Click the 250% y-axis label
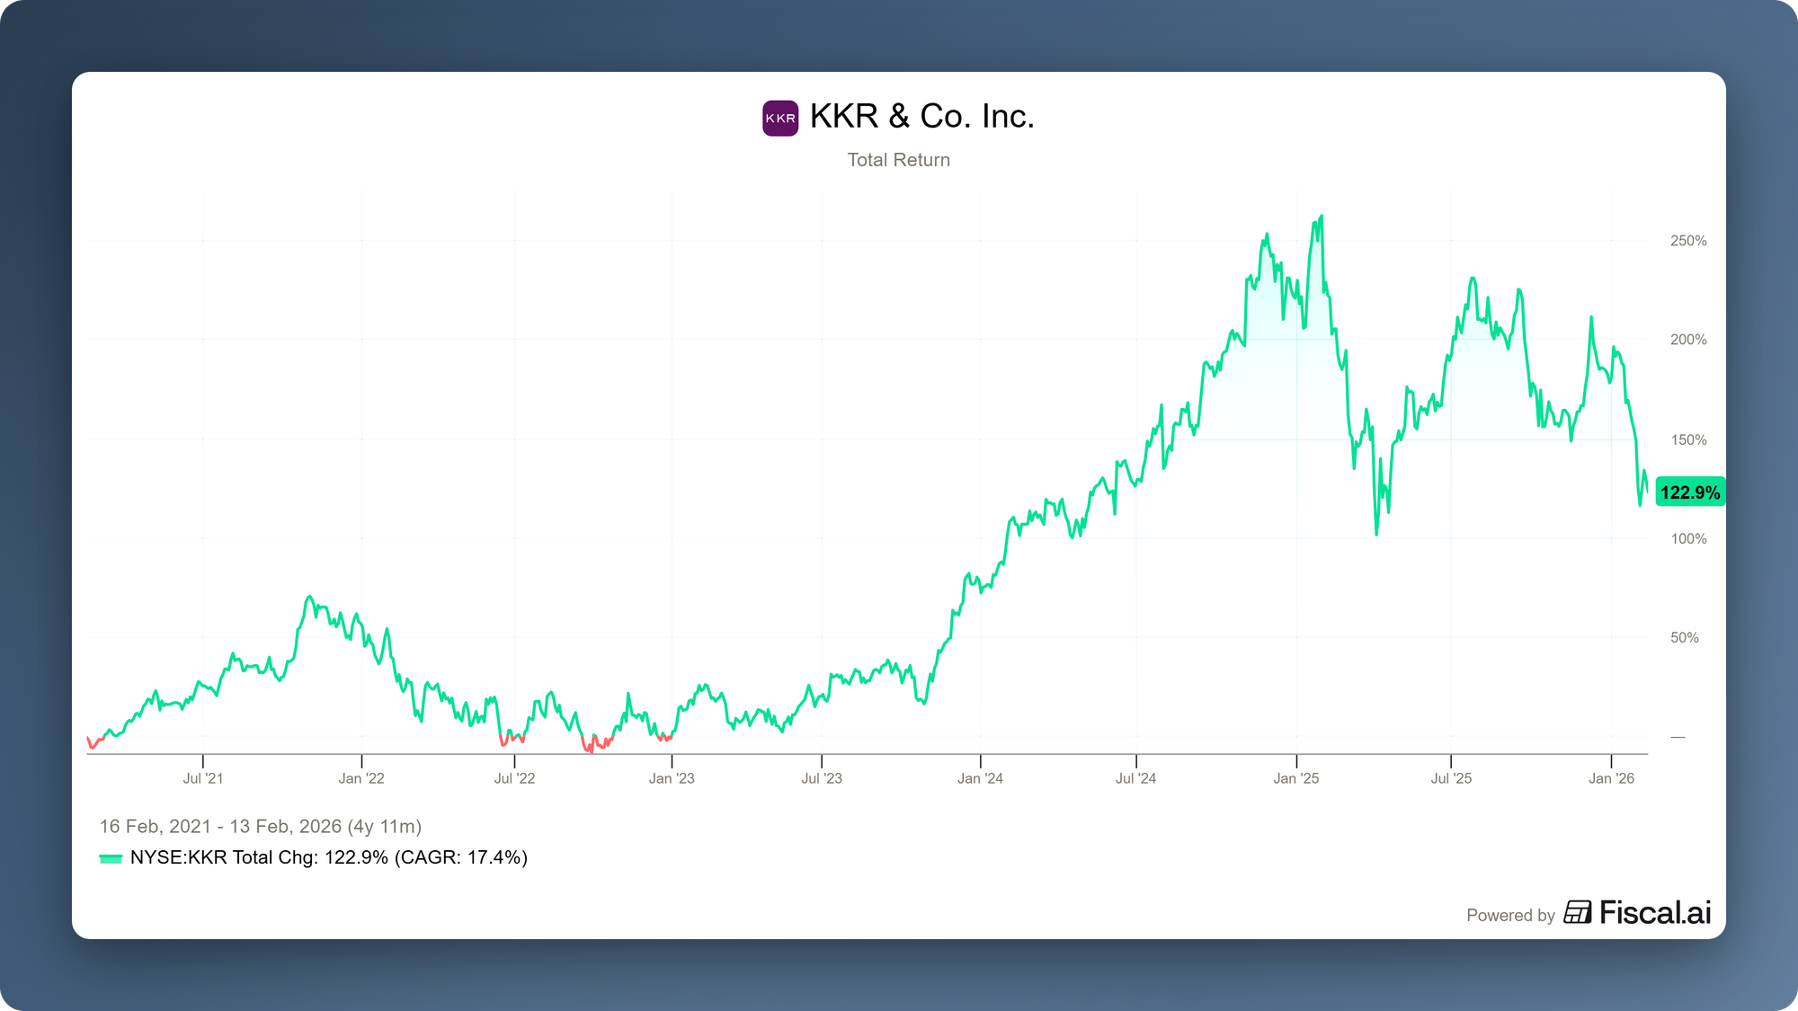The width and height of the screenshot is (1798, 1011). (x=1687, y=241)
